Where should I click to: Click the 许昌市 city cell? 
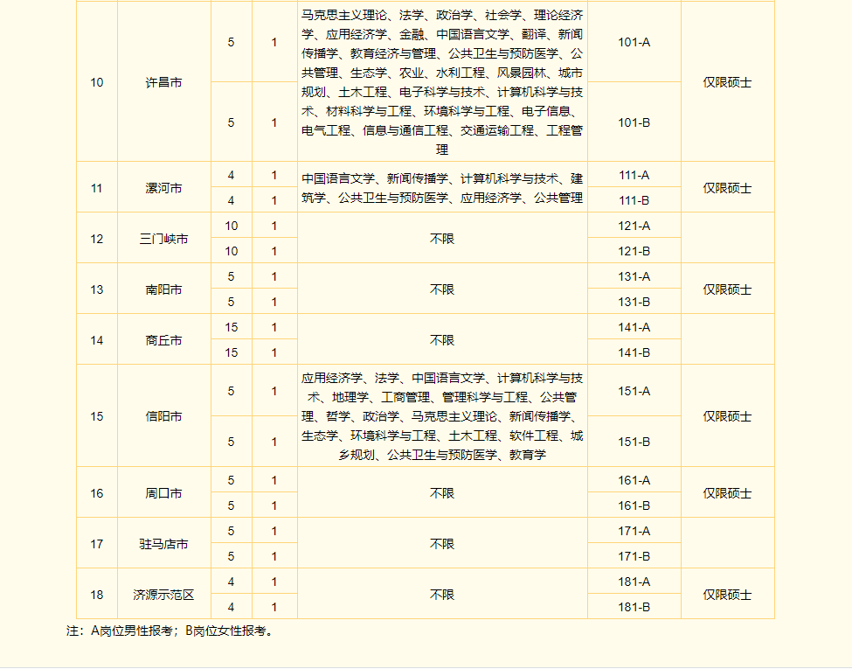(x=163, y=82)
